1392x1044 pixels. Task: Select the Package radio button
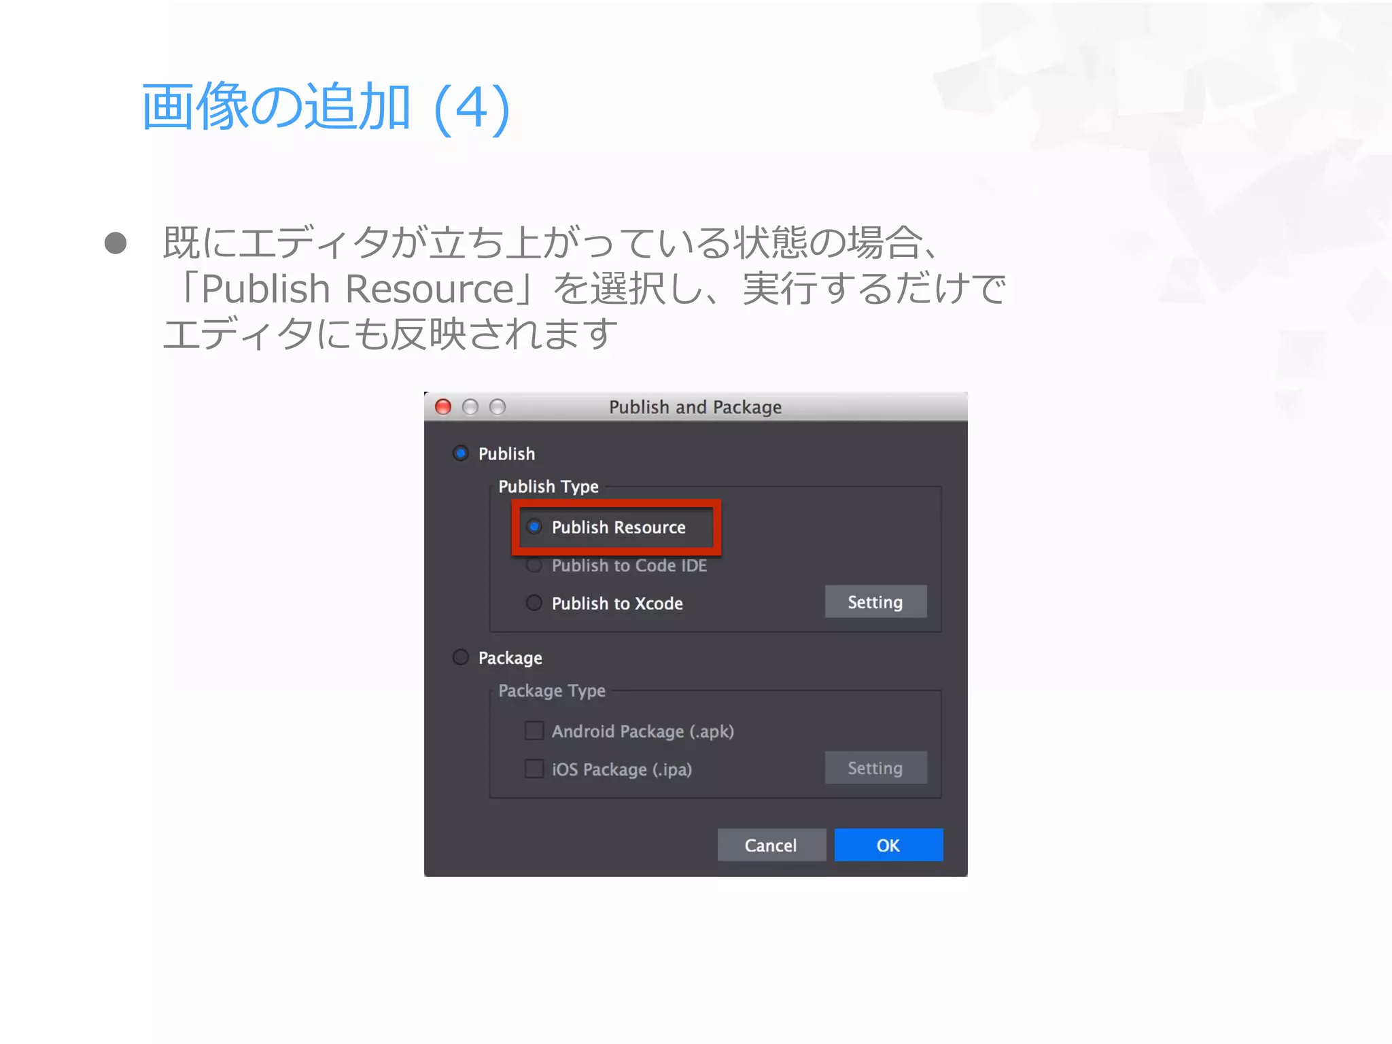point(461,657)
